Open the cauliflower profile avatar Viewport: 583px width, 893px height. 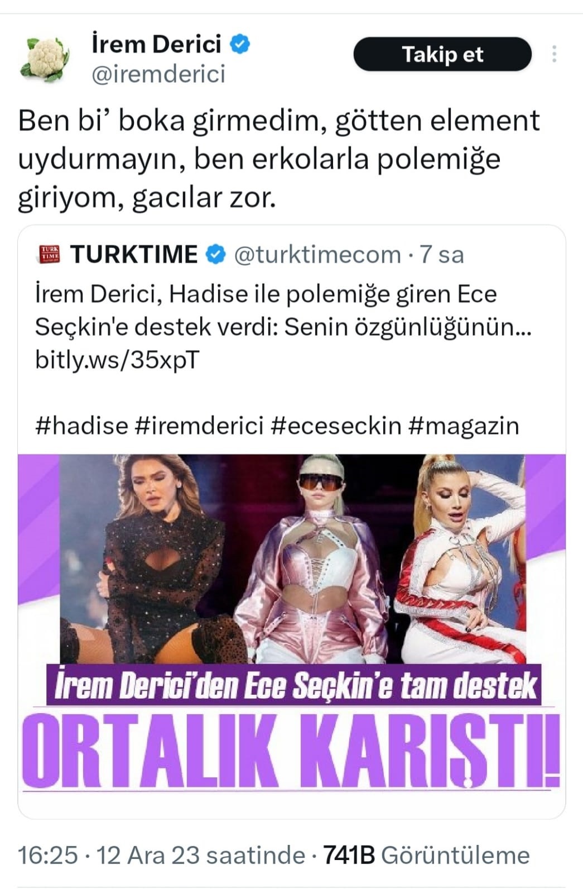(x=44, y=58)
